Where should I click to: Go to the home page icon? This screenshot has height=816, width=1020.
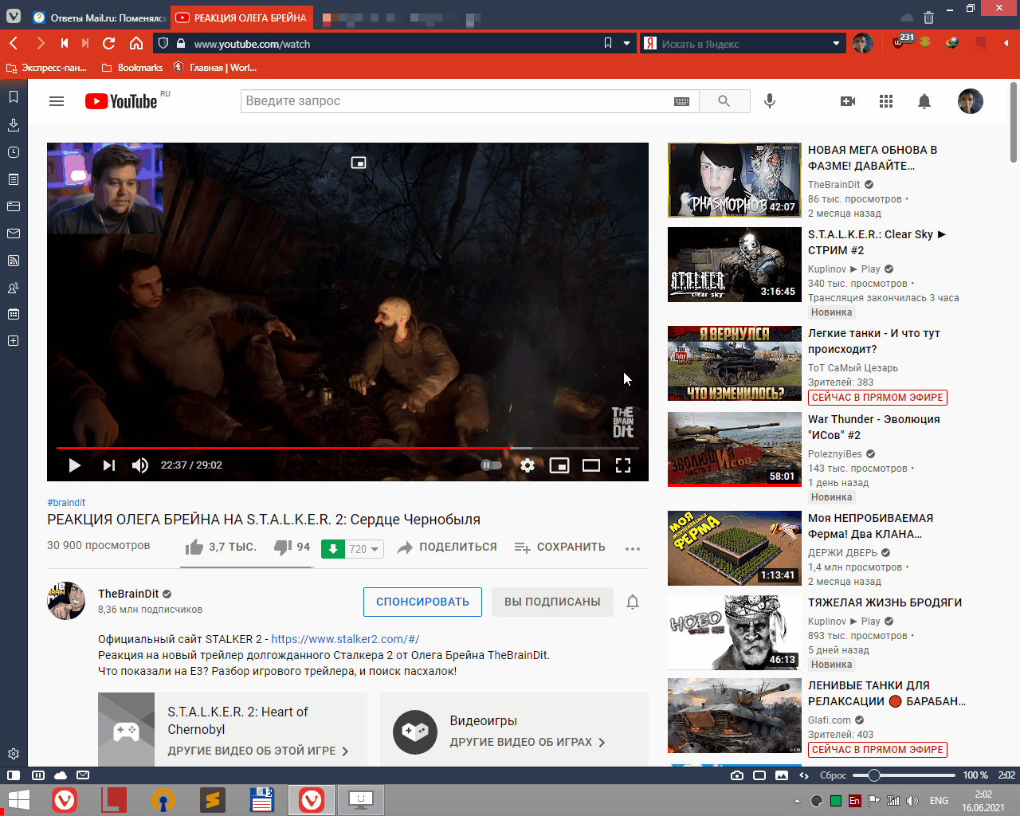[x=136, y=43]
